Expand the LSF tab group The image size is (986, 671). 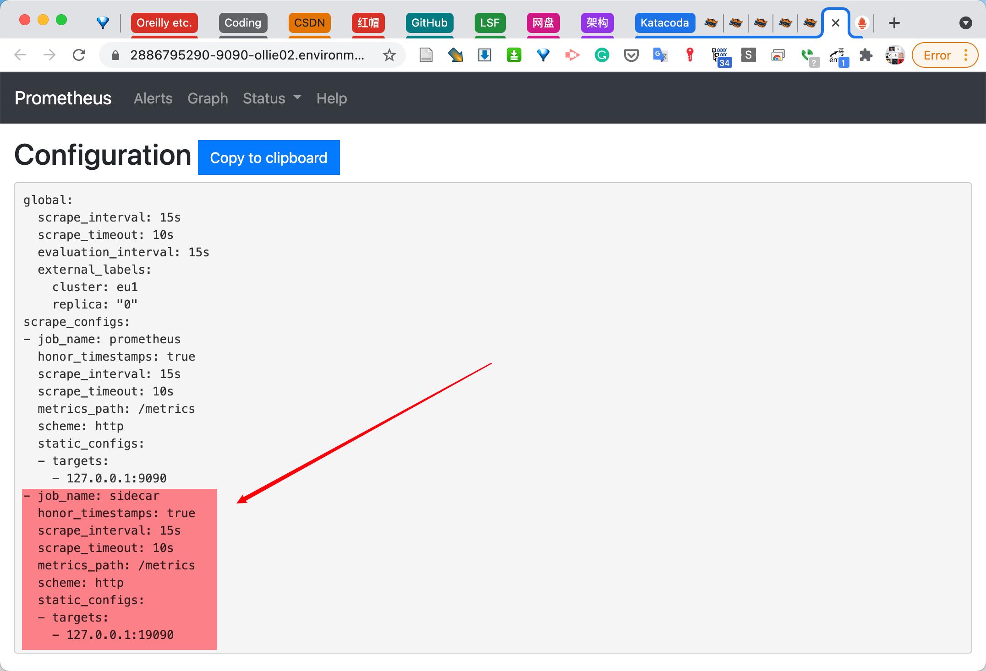tap(490, 23)
